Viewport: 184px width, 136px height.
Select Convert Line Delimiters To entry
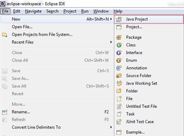[57, 127]
